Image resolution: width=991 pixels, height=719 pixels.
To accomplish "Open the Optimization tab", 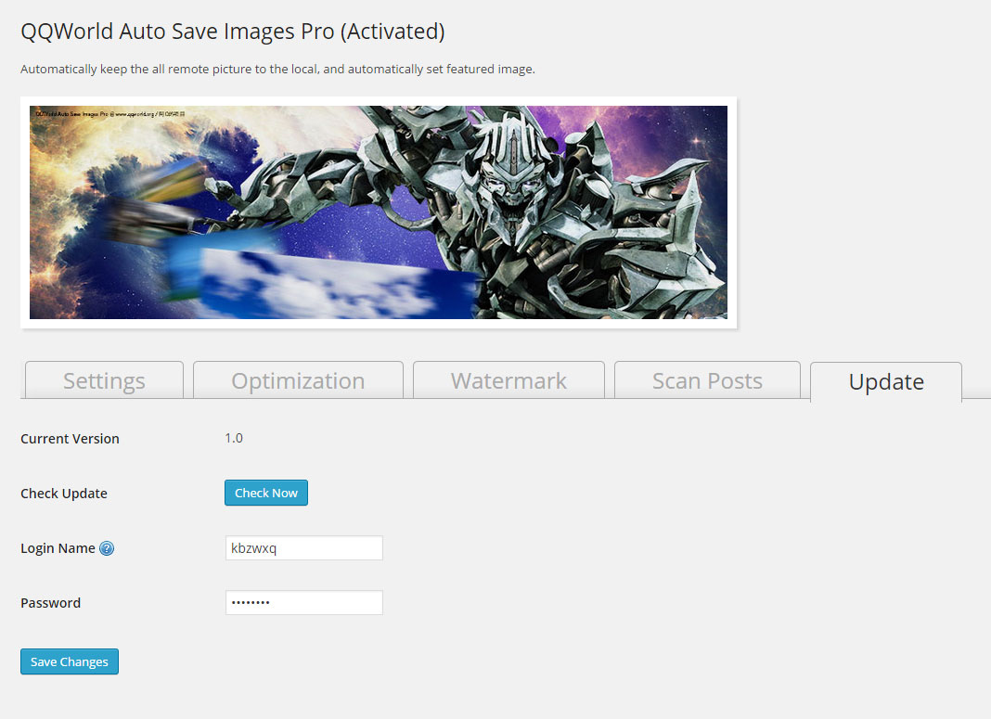I will coord(298,380).
